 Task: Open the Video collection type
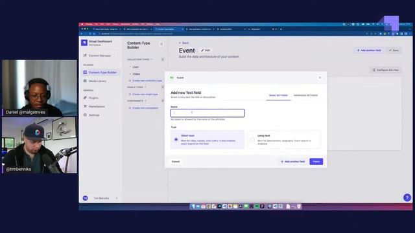(x=136, y=74)
